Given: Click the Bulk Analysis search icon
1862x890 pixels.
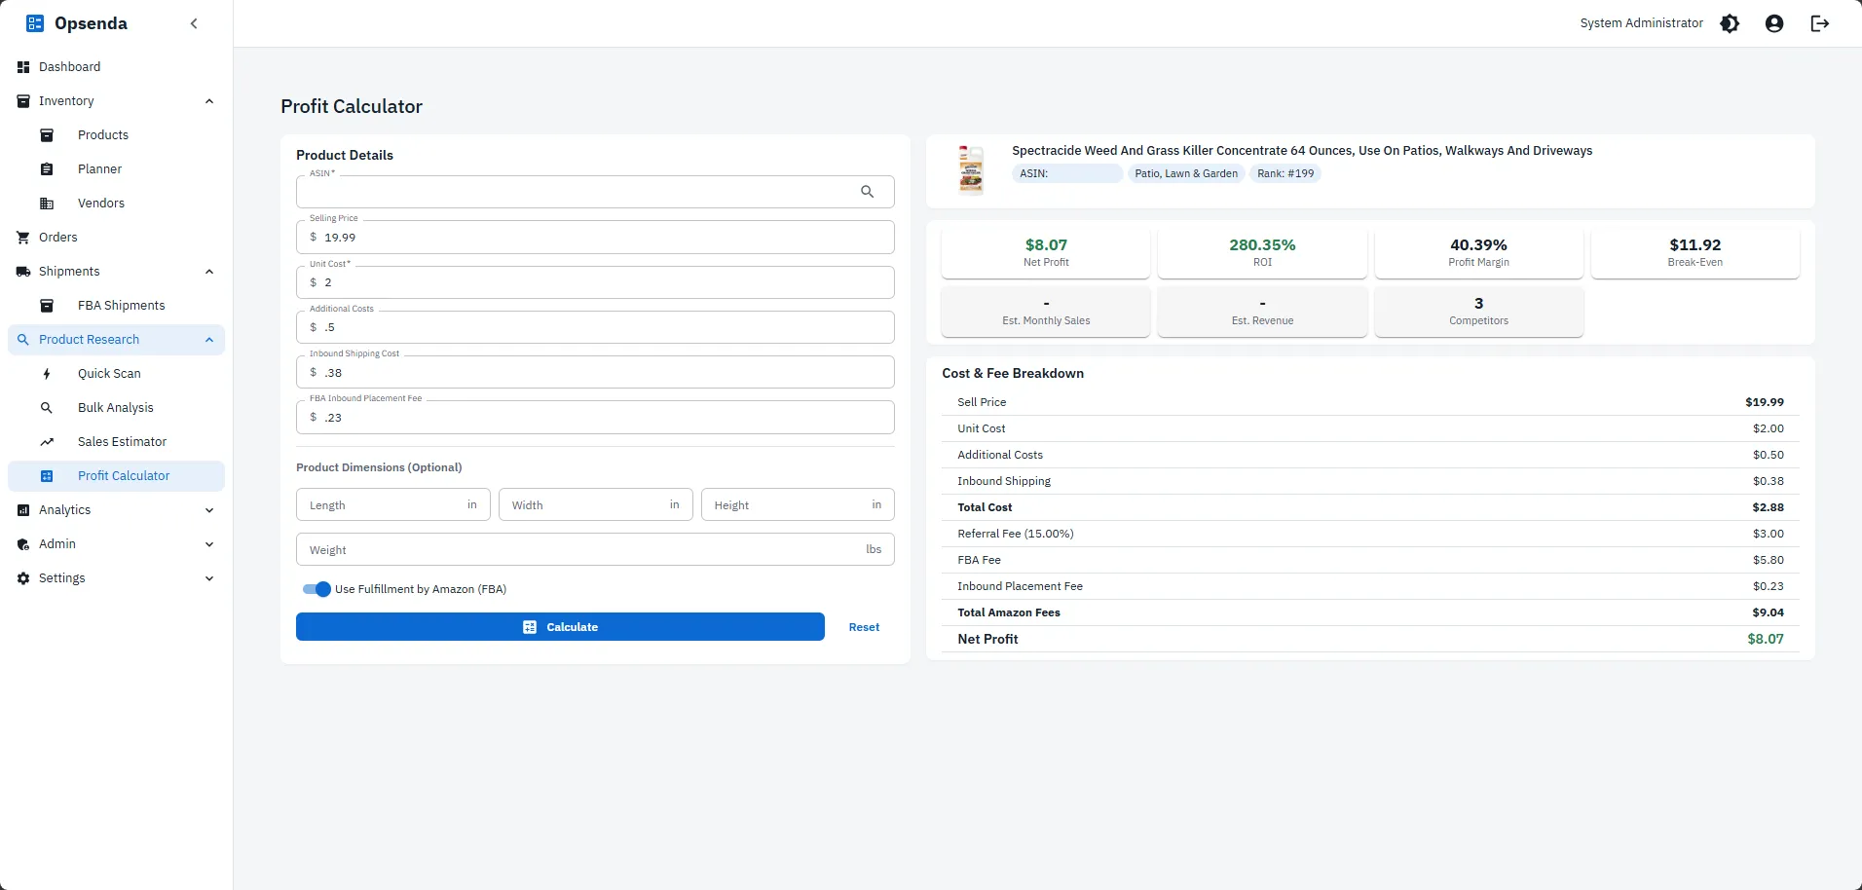Looking at the screenshot, I should point(47,408).
